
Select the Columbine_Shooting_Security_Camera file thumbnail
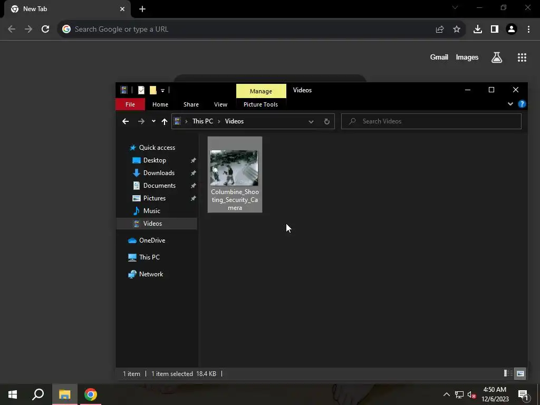coord(235,175)
